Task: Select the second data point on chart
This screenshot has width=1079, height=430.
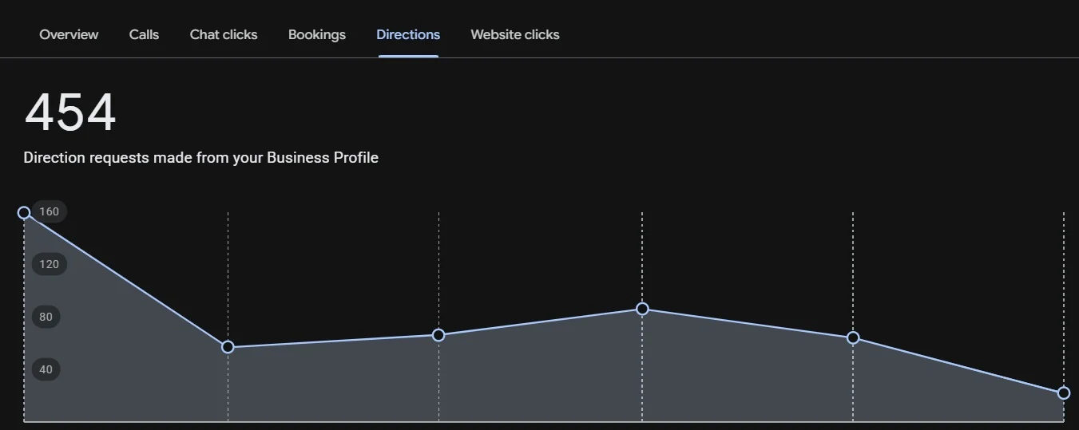Action: tap(228, 347)
